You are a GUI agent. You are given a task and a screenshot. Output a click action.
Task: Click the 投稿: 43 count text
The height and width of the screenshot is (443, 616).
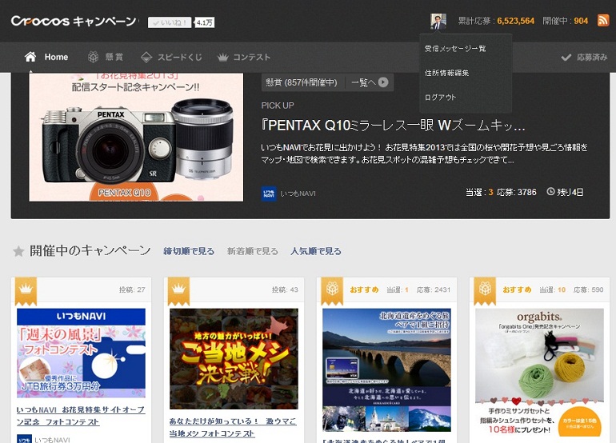pos(285,289)
